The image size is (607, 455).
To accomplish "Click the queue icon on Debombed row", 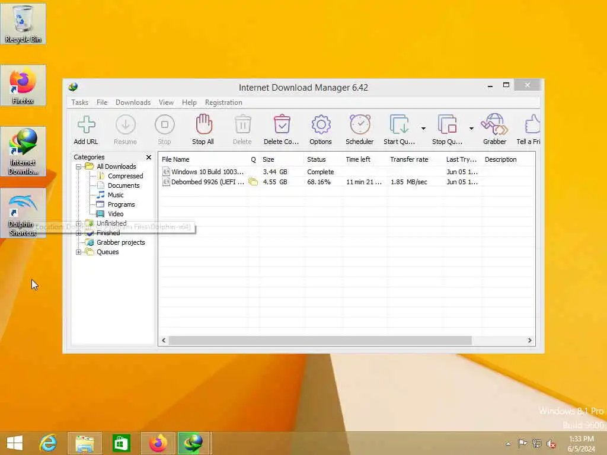I will [253, 182].
